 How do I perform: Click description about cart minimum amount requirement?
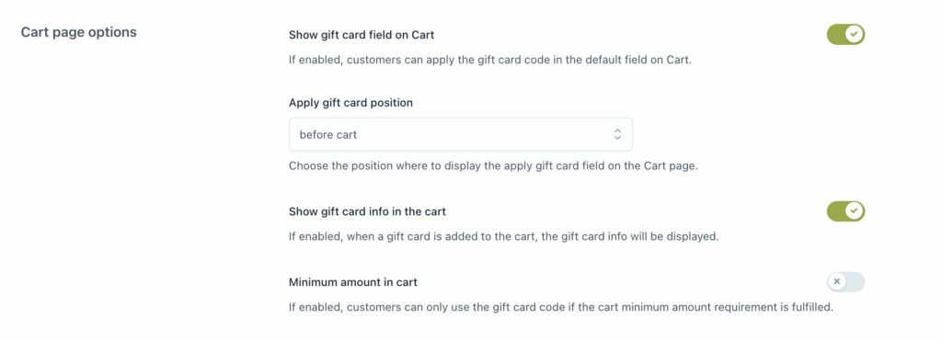pos(561,307)
